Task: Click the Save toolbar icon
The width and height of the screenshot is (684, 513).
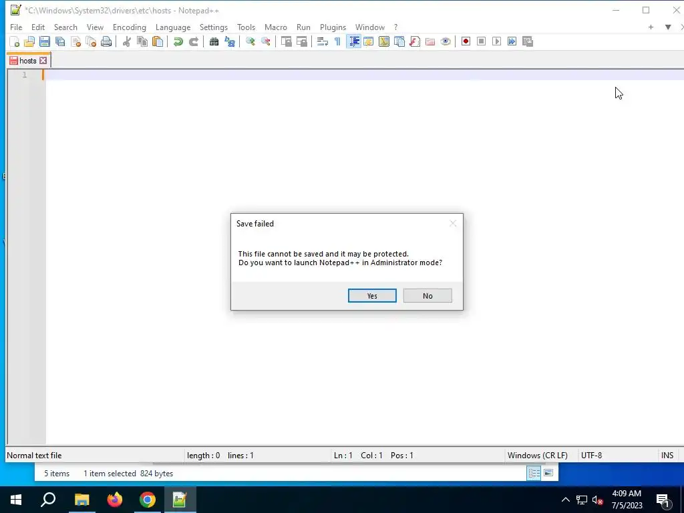Action: pyautogui.click(x=45, y=41)
